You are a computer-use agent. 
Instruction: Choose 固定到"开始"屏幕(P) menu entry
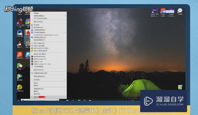[x=48, y=54]
